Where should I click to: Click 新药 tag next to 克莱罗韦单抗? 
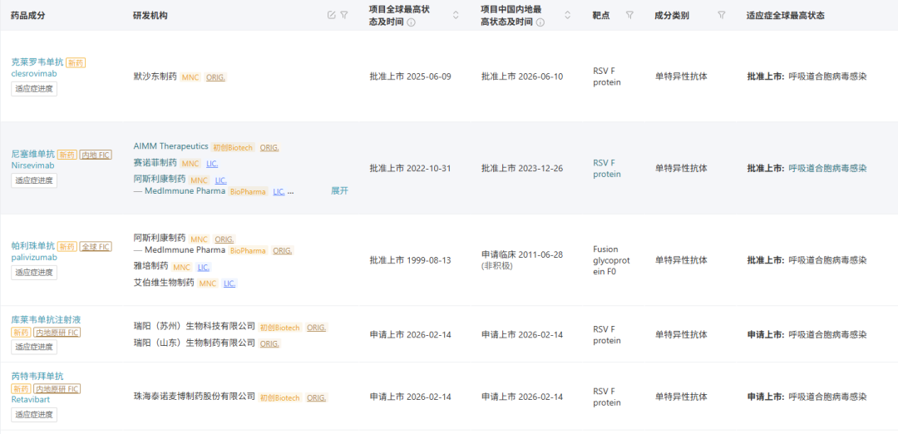pyautogui.click(x=76, y=63)
